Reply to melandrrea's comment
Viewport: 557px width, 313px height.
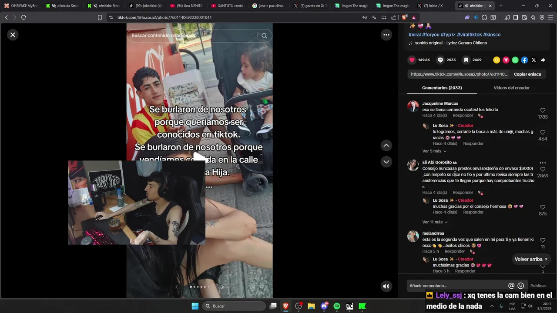(x=455, y=251)
